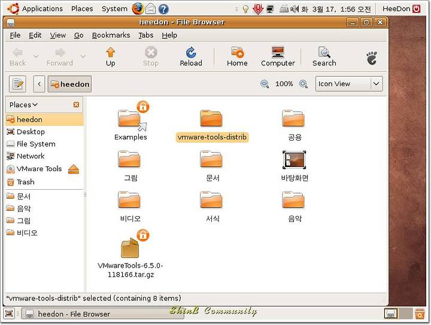Open the Back history dropdown arrow
This screenshot has width=431, height=325.
click(36, 56)
